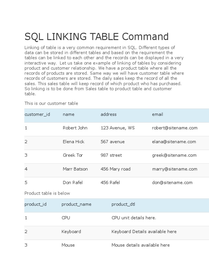Click the customer_id column header
The image size is (209, 279).
[37, 114]
